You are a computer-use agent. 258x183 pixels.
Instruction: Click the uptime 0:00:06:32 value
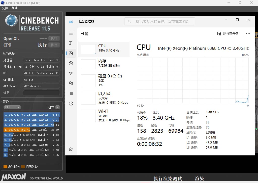pyautogui.click(x=149, y=144)
